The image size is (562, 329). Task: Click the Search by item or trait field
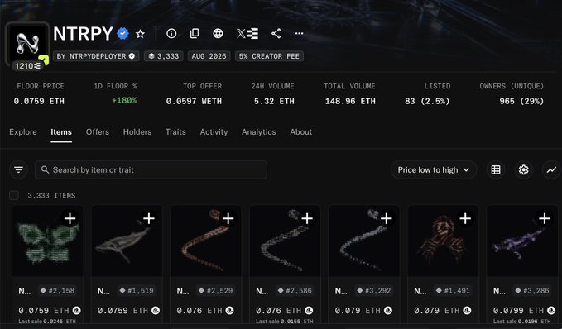coord(151,169)
